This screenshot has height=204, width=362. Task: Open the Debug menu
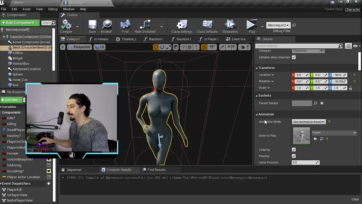(x=53, y=9)
